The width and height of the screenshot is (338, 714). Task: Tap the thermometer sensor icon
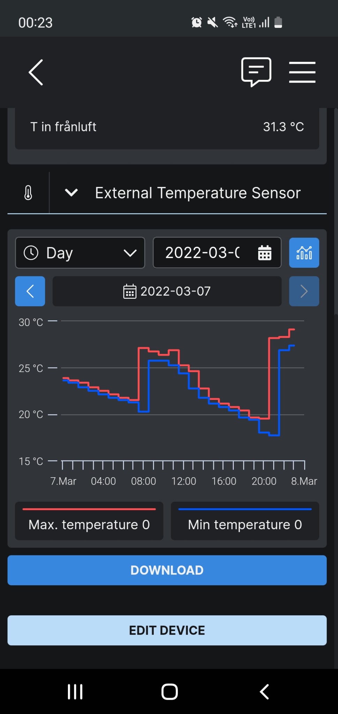click(x=28, y=192)
